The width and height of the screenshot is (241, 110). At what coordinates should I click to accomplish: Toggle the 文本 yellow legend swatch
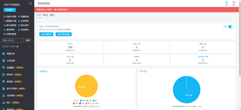(74, 101)
